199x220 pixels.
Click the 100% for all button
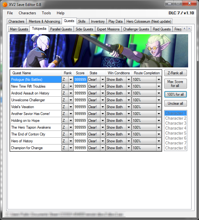click(175, 94)
